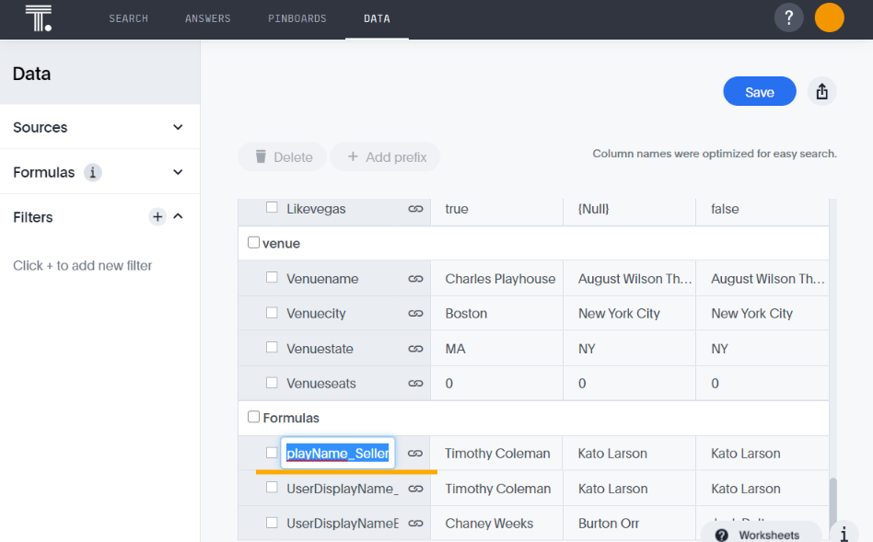Open the ANSWERS tab
This screenshot has height=542, width=873.
[207, 17]
